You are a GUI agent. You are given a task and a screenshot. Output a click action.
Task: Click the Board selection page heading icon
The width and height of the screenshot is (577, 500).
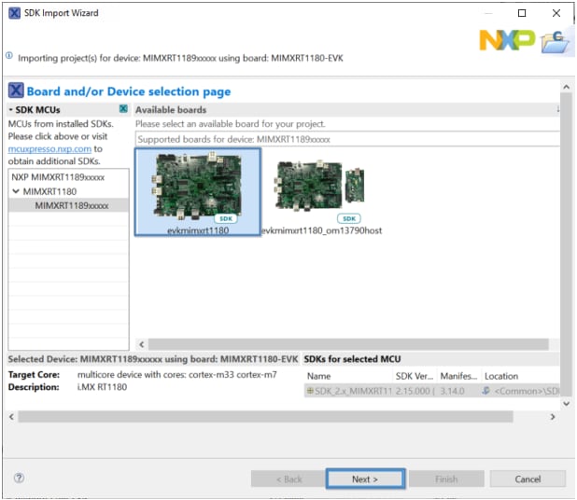tap(16, 90)
